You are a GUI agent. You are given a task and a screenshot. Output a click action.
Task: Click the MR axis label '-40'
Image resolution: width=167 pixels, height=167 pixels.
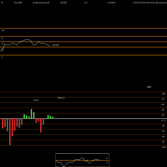pos(163,131)
